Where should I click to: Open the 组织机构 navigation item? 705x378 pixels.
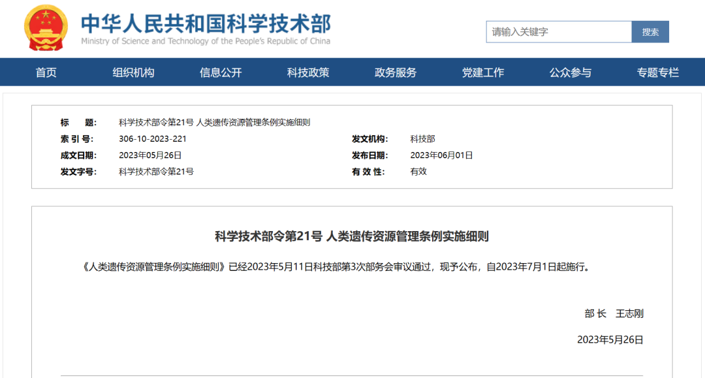134,72
